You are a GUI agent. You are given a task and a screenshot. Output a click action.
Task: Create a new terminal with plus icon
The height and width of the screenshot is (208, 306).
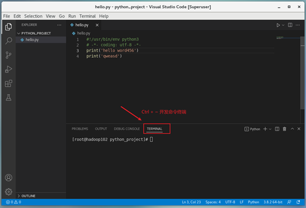[x=265, y=129]
